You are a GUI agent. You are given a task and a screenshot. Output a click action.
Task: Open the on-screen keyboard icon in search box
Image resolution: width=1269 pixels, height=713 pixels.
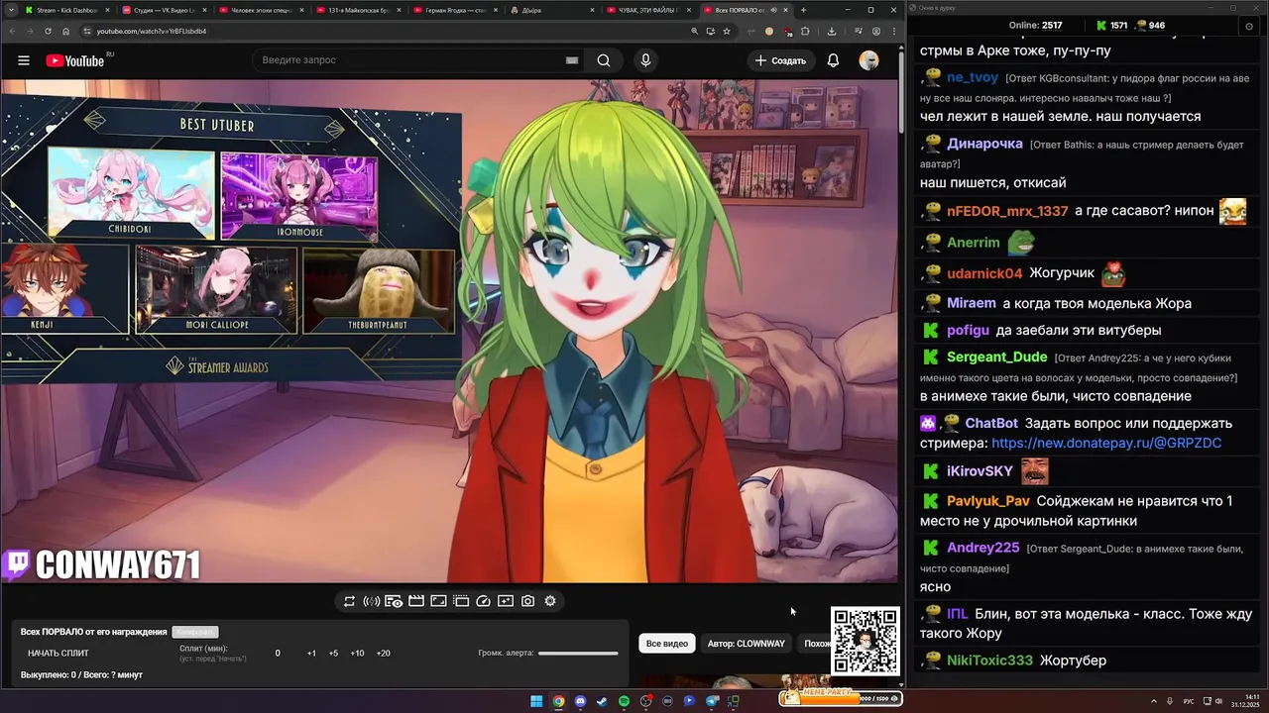[571, 60]
